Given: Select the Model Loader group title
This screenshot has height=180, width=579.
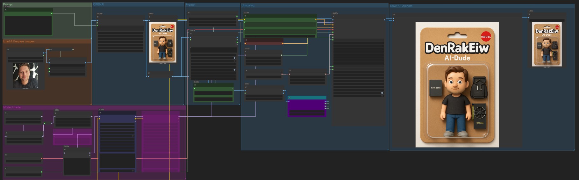Looking at the screenshot, I should [12, 107].
